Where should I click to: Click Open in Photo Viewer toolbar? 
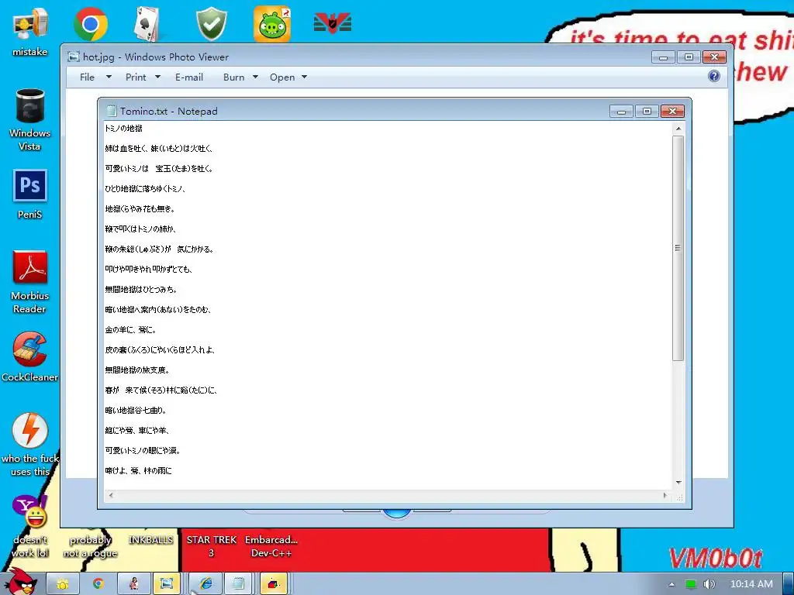coord(282,77)
